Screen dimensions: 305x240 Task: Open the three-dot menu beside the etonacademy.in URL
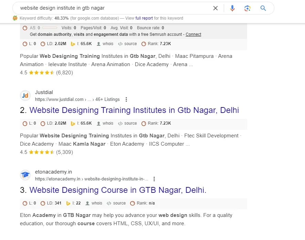154,179
